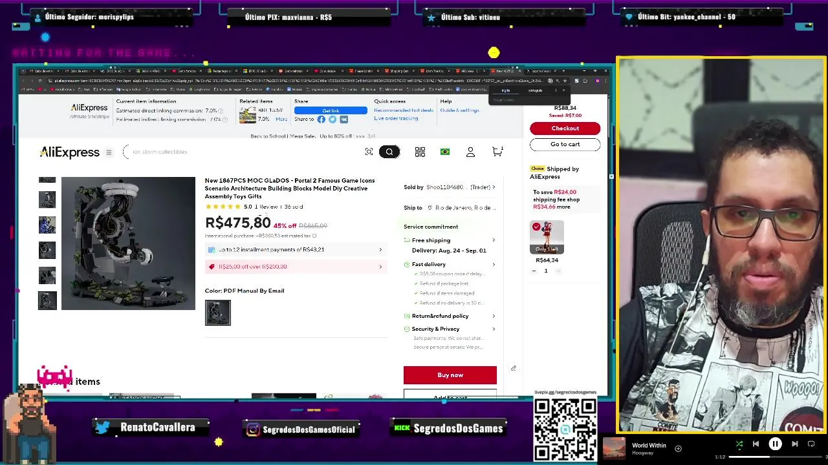Share to Facebook icon
This screenshot has width=828, height=465.
click(321, 119)
